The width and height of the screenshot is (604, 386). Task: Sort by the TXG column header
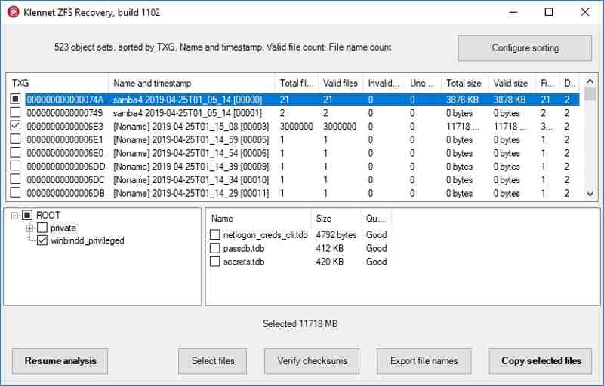tap(57, 84)
